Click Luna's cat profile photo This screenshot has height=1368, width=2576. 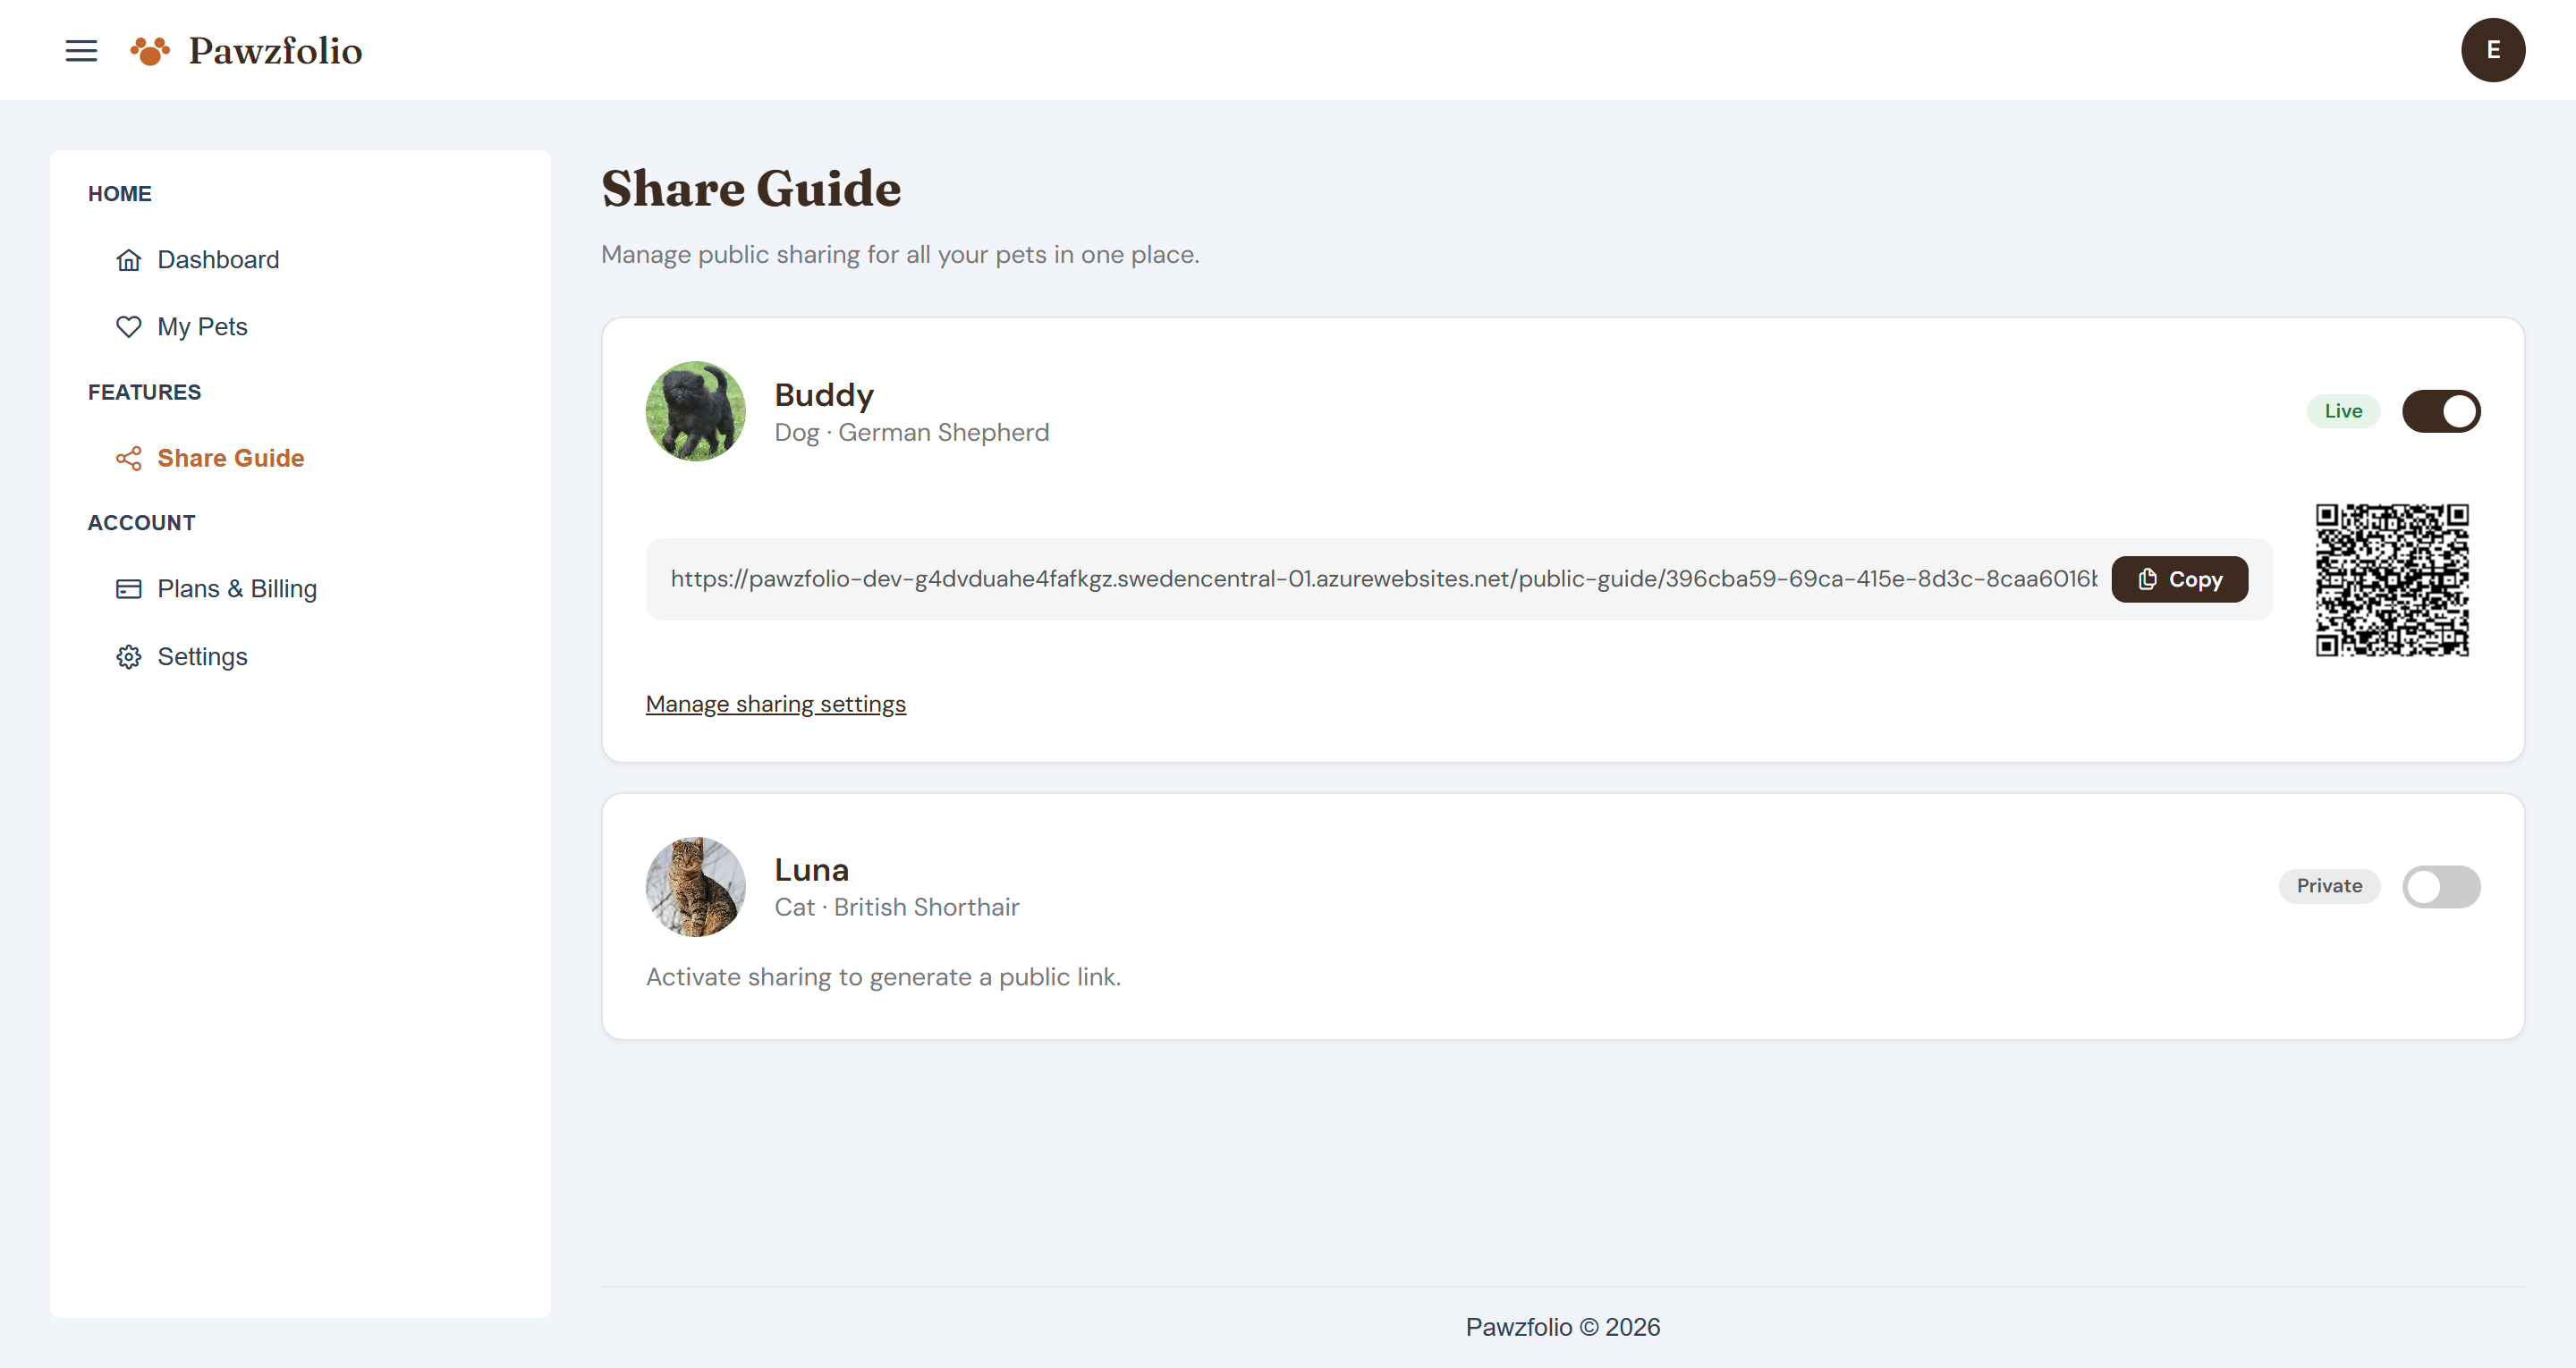point(695,886)
